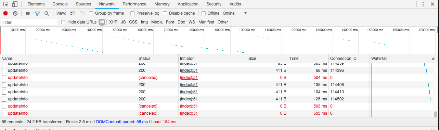This screenshot has height=130, width=439.
Task: Filter requests by XHR
Action: (x=113, y=22)
